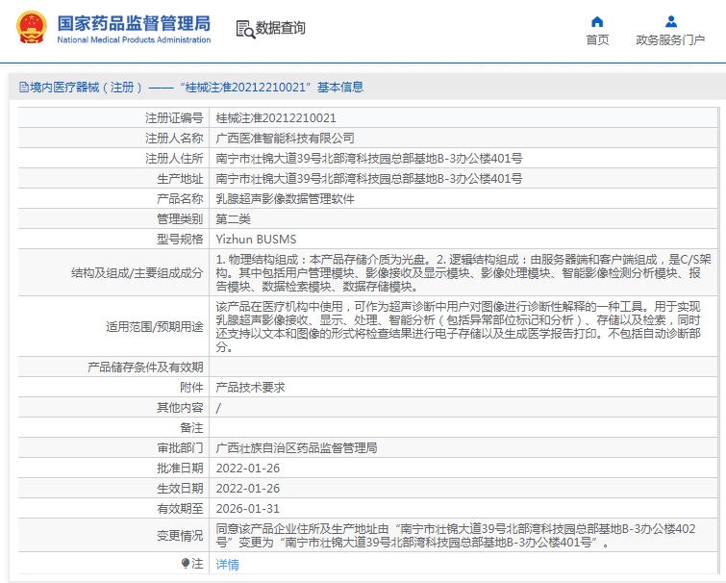
Task: Click the 型号规格 row label
Action: tap(180, 240)
